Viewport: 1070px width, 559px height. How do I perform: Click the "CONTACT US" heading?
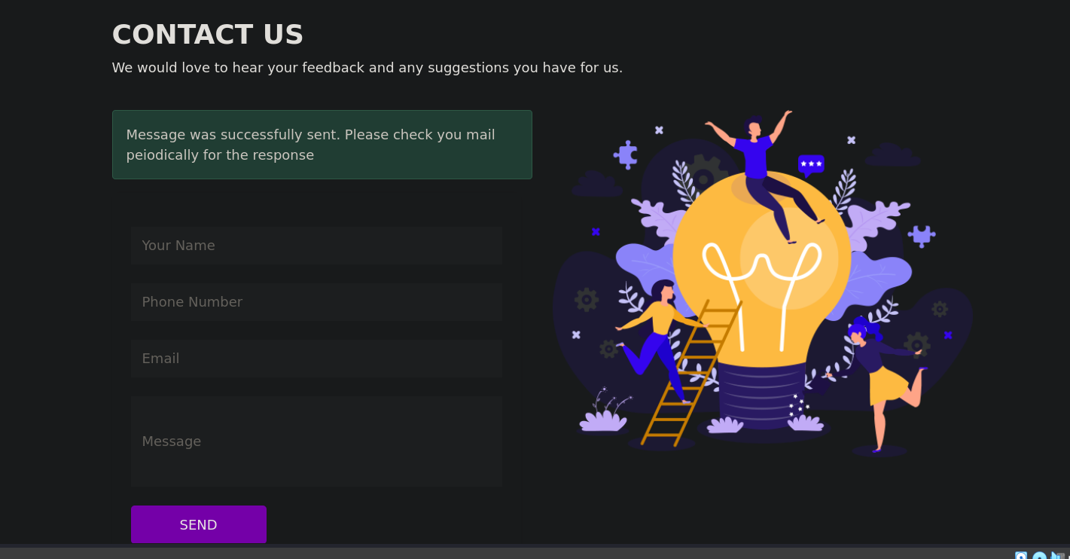pyautogui.click(x=208, y=35)
